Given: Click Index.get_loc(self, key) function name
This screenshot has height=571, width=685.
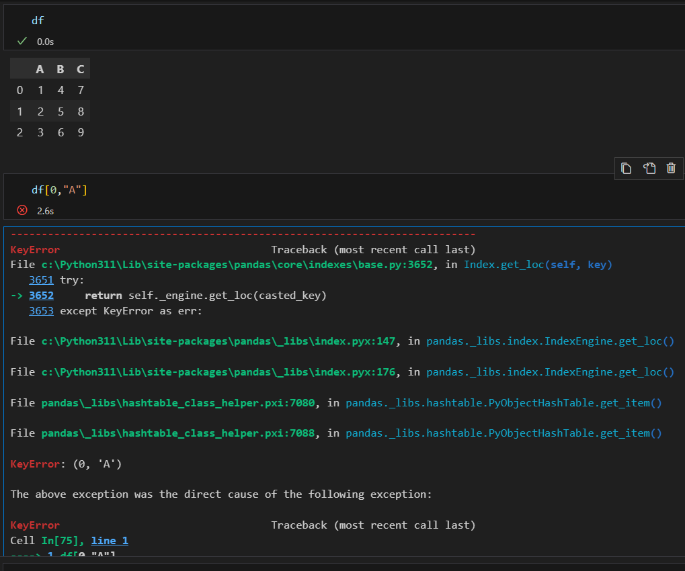Looking at the screenshot, I should click(538, 265).
